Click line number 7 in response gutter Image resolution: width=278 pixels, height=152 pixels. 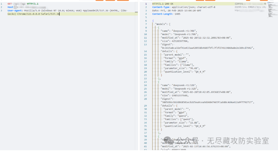pyautogui.click(x=146, y=24)
